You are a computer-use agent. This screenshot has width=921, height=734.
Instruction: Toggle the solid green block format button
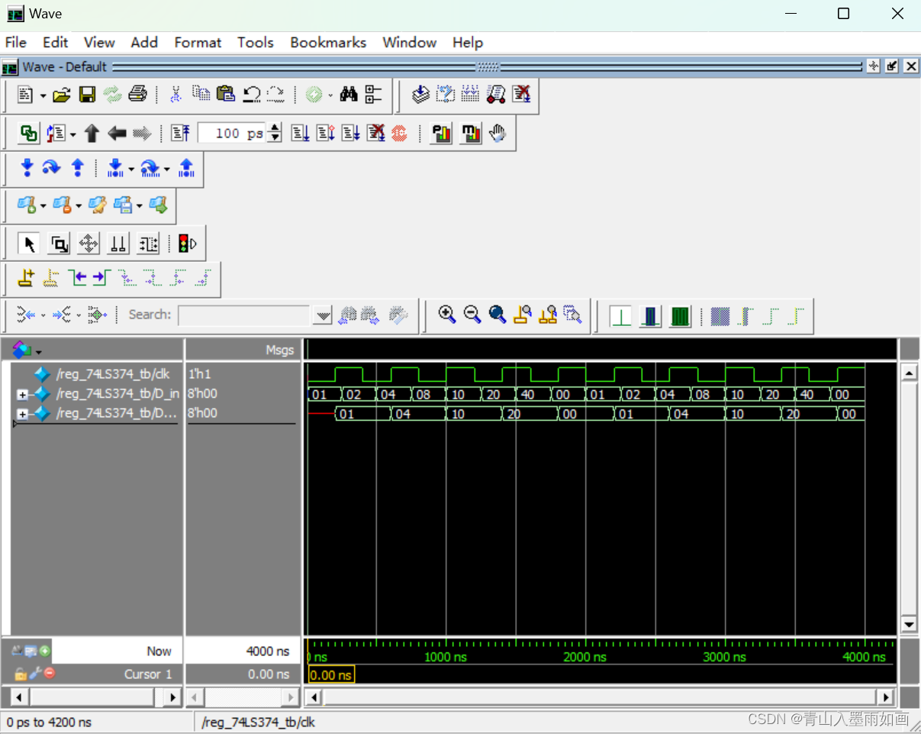680,316
